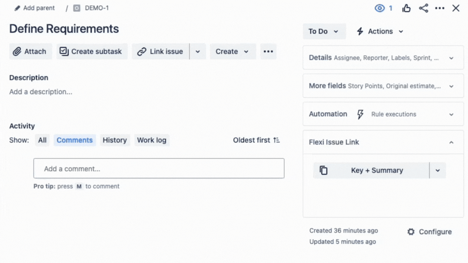This screenshot has height=263, width=468.
Task: Click the watch eye icon
Action: pos(379,8)
